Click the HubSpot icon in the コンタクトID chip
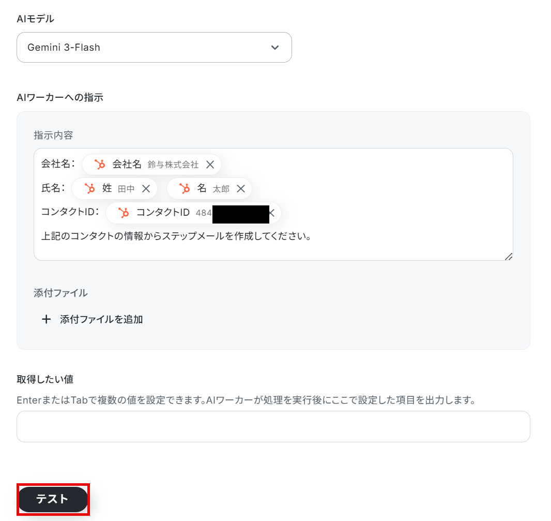551x521 pixels. [x=124, y=213]
